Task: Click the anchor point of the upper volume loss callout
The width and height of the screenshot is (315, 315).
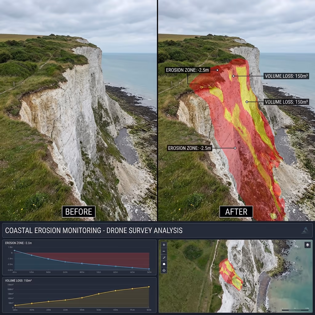Action: pyautogui.click(x=233, y=76)
